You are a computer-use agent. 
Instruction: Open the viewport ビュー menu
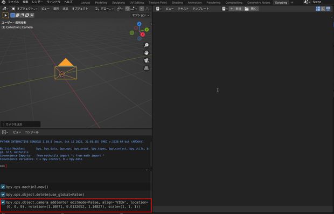[x=45, y=9]
